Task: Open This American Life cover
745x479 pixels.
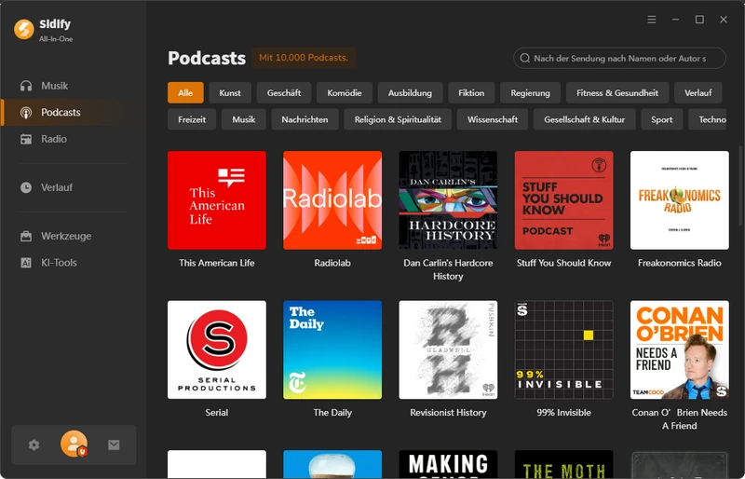Action: click(x=217, y=200)
